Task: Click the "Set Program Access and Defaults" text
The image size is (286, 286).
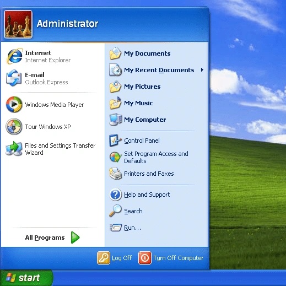Action: click(156, 157)
